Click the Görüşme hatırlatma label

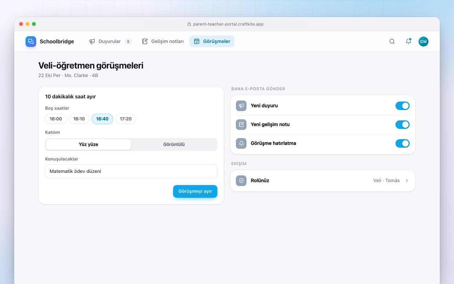click(x=273, y=143)
